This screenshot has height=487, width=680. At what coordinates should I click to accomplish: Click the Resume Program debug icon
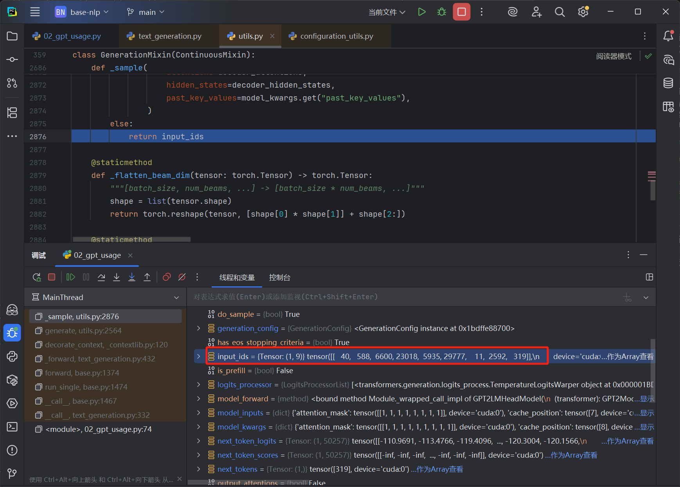tap(71, 277)
